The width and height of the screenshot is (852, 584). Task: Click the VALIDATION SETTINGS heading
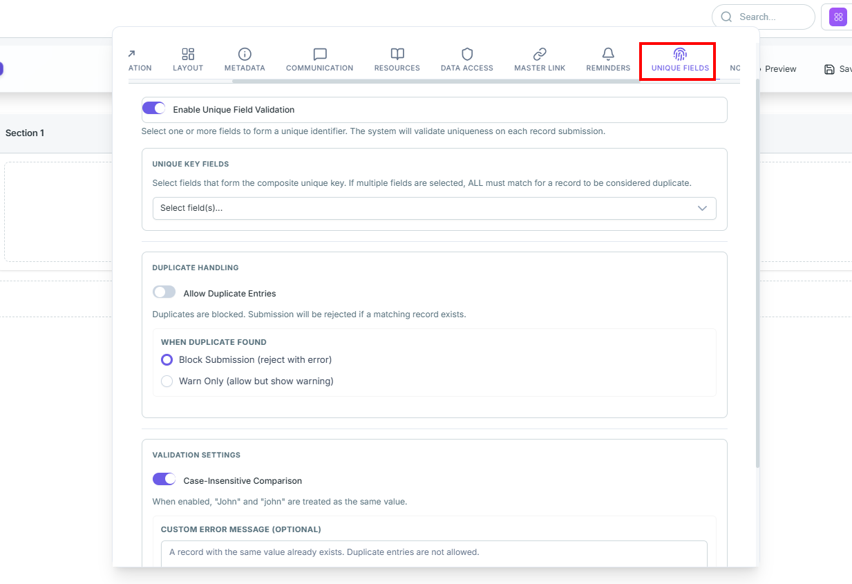[x=196, y=455]
